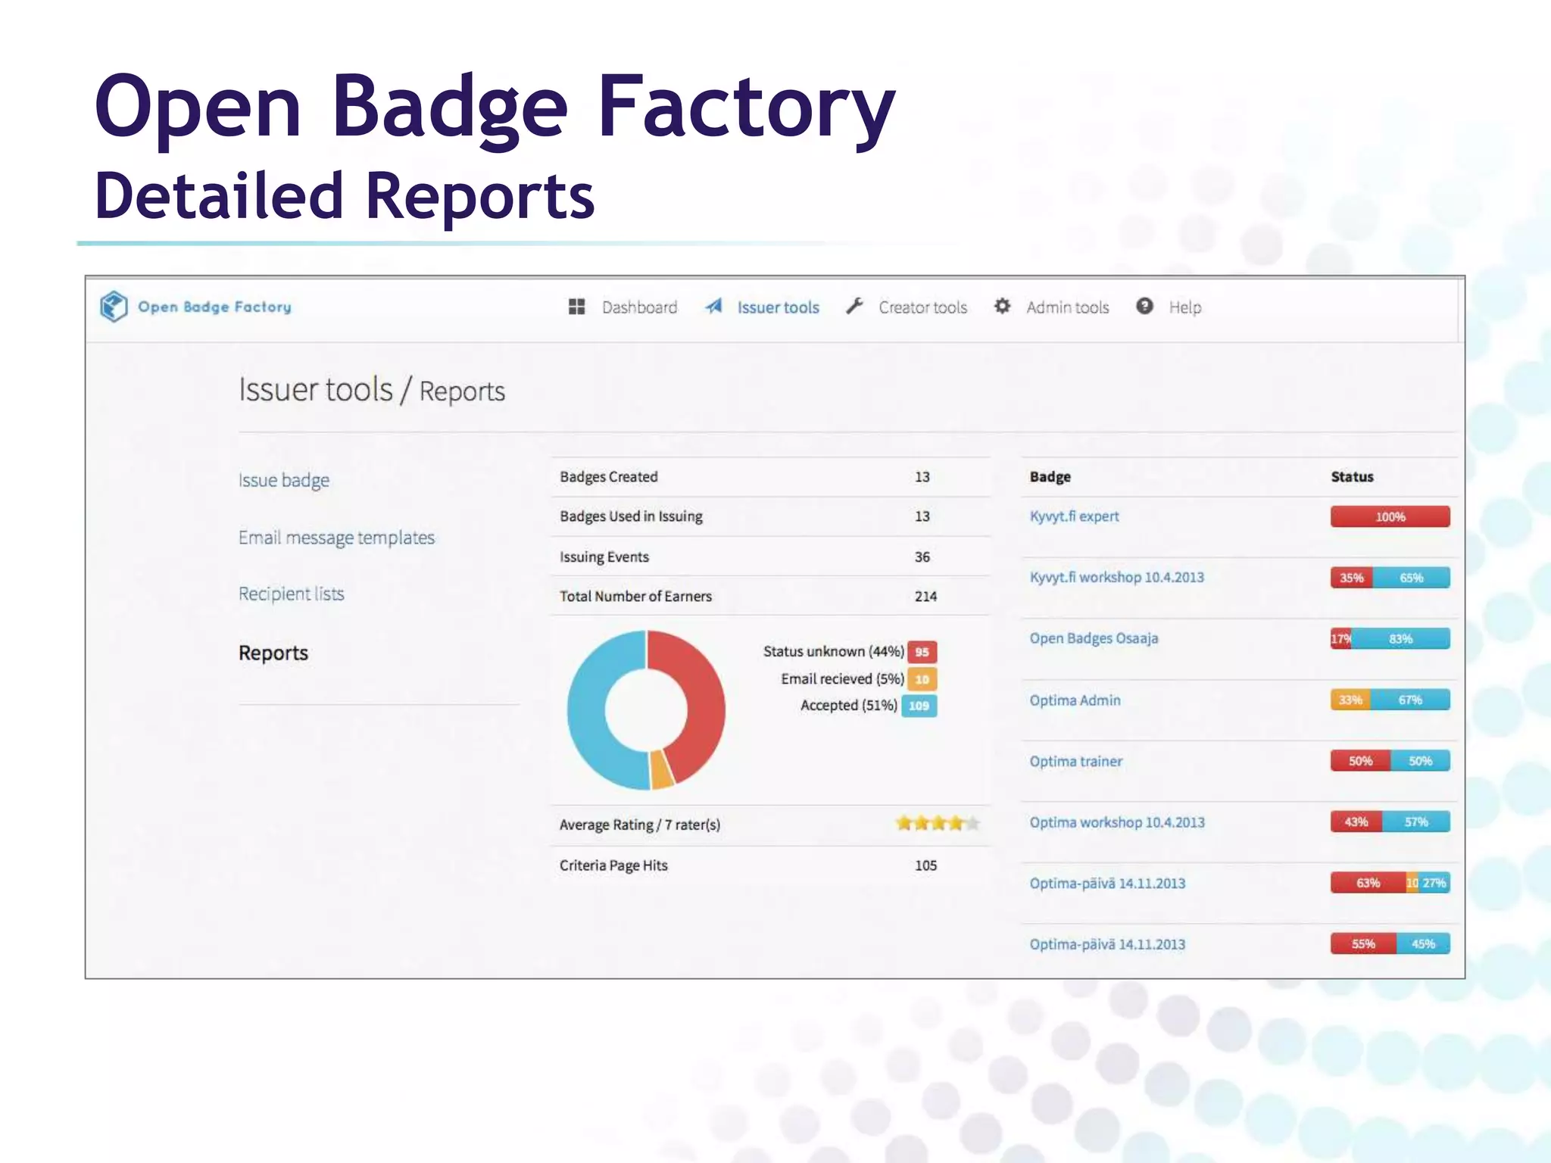Click Kyvyt.fi expert 100% status bar
Screen dimensions: 1551x1163
coord(1390,517)
